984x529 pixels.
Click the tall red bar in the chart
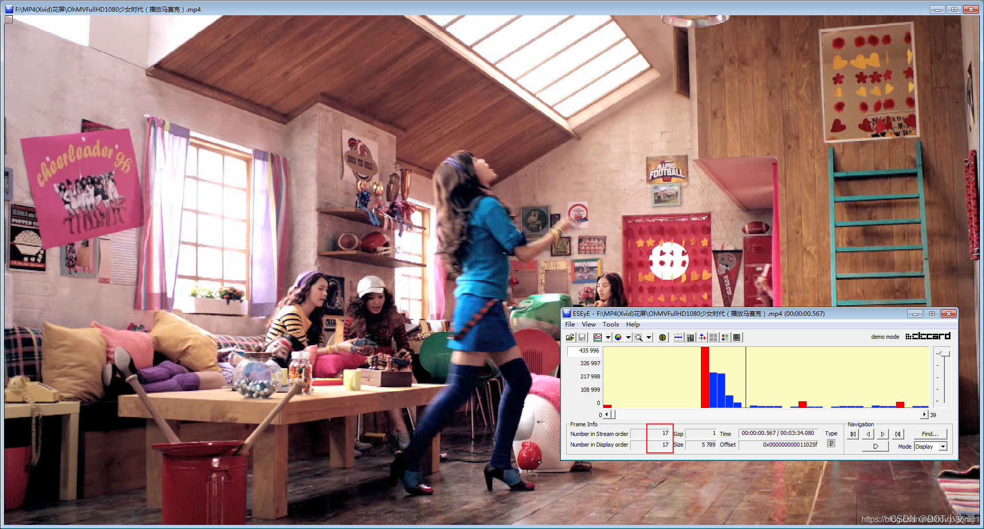pos(705,377)
